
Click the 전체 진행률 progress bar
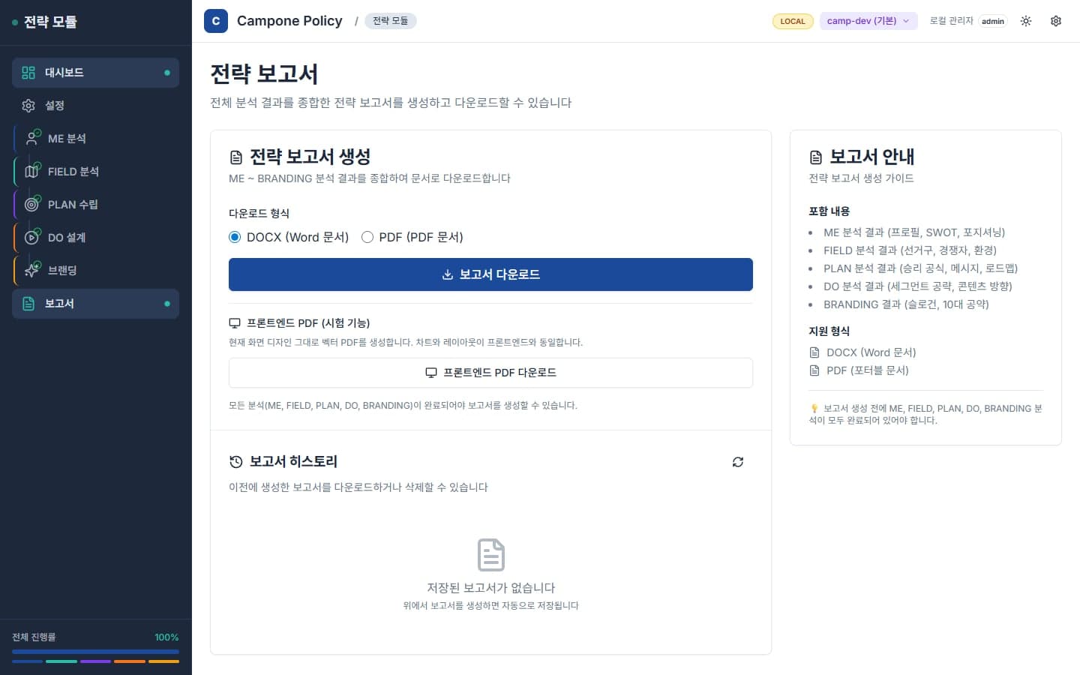(96, 652)
